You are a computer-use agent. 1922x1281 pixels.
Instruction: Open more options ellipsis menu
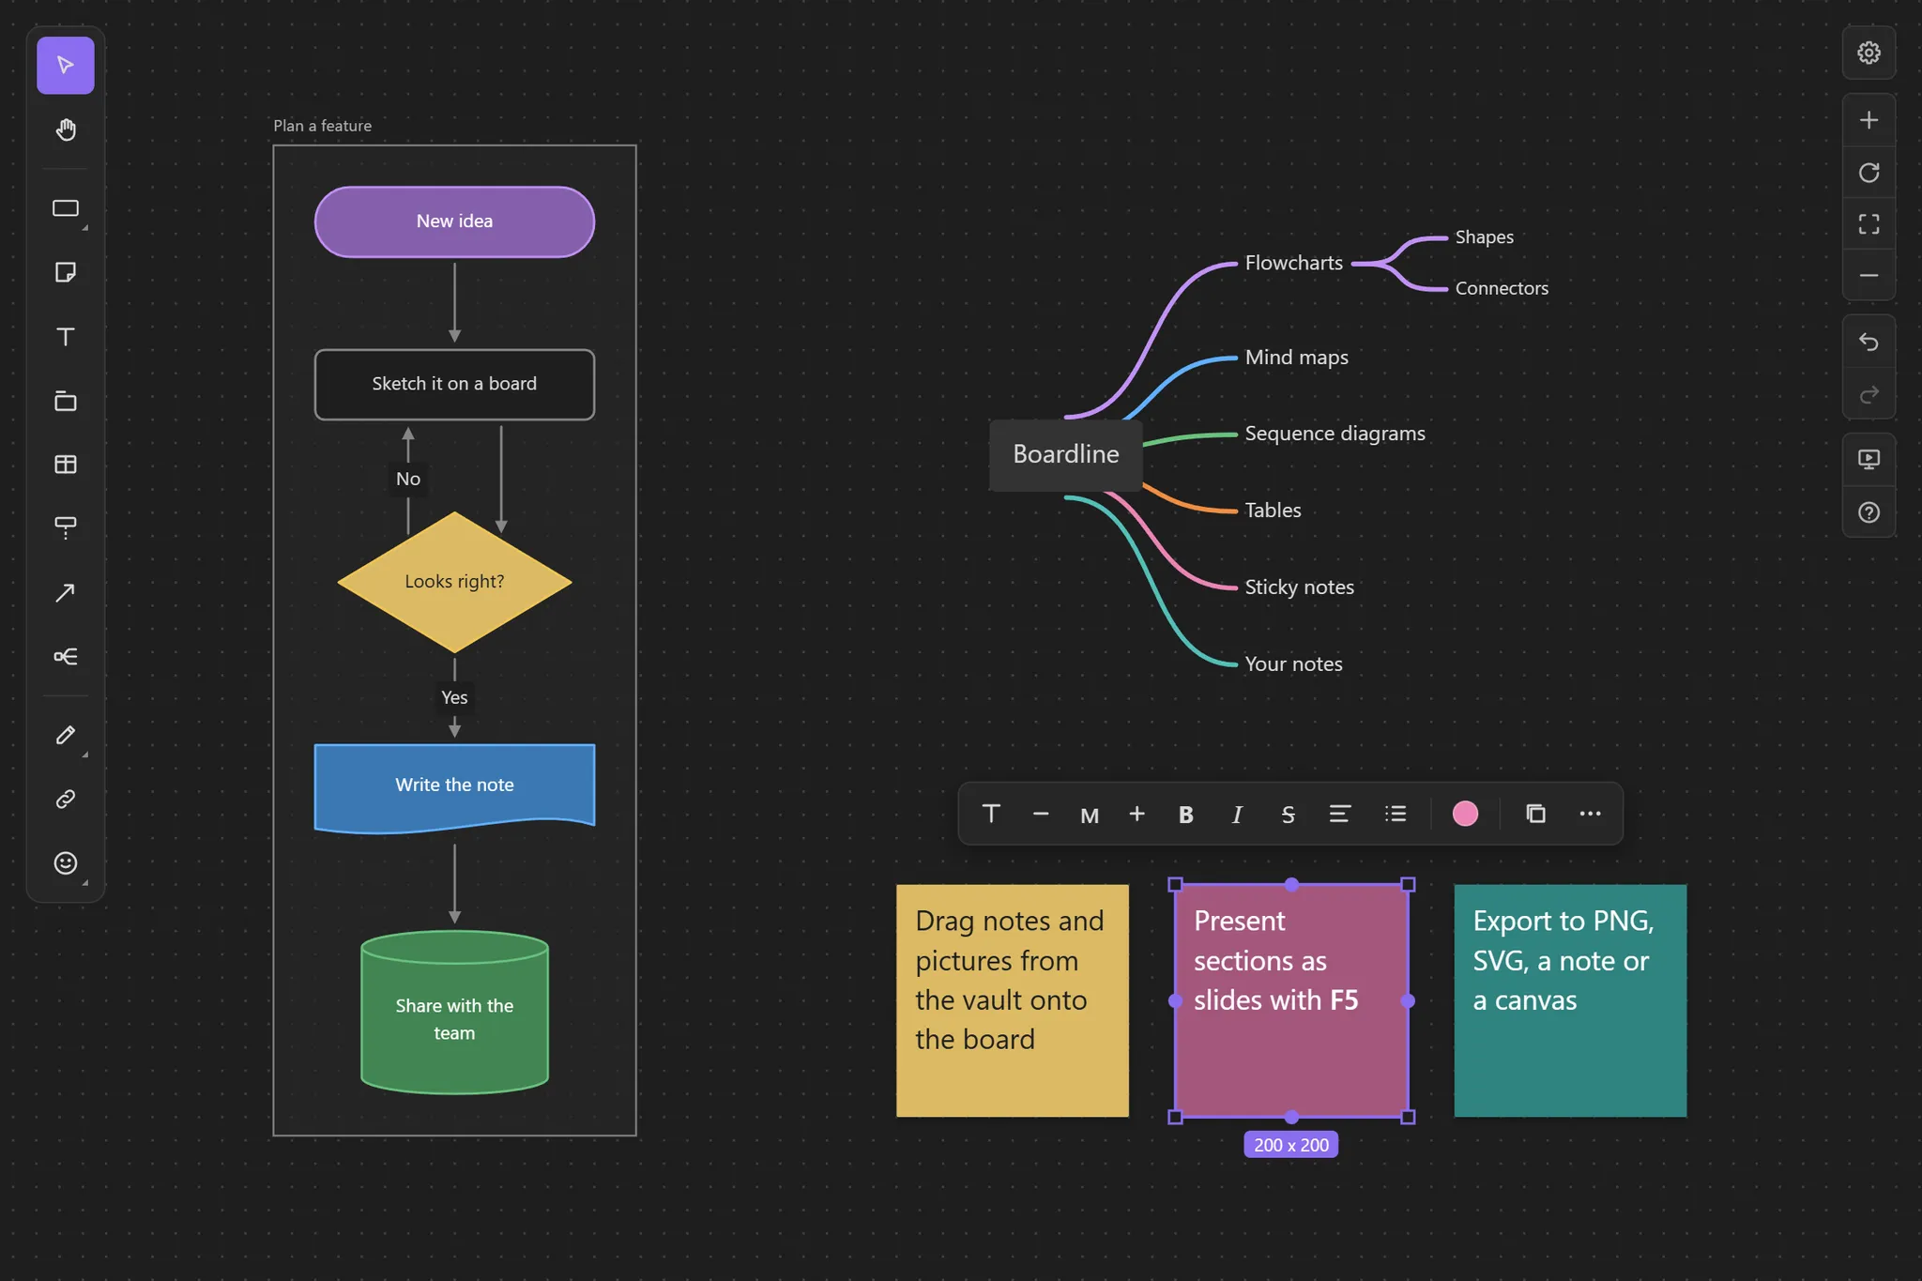point(1590,814)
